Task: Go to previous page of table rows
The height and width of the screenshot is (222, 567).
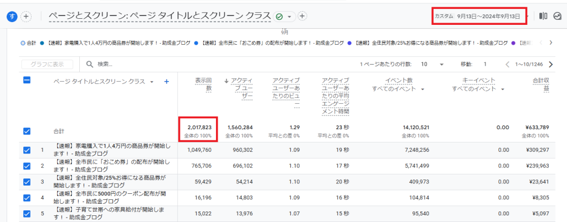Action: 507,65
